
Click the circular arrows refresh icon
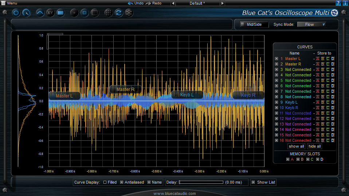118,13
